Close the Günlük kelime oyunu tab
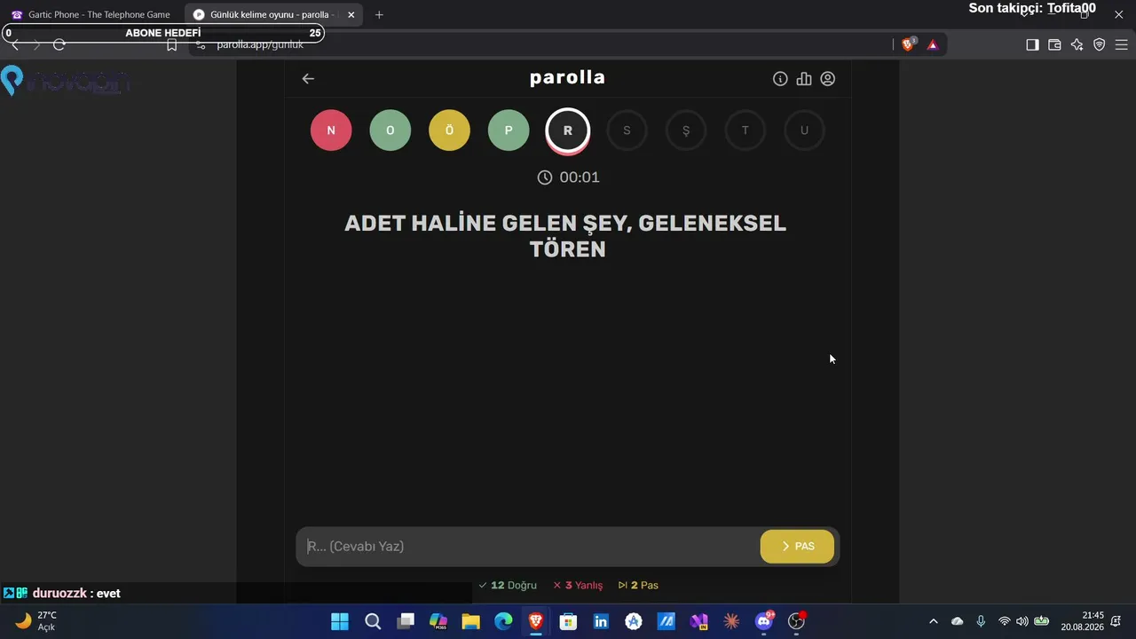The height and width of the screenshot is (639, 1136). coord(351,14)
